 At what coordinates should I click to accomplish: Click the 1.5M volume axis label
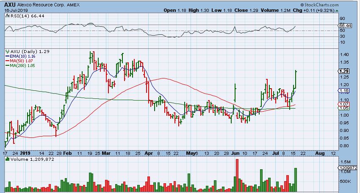coord(346,162)
